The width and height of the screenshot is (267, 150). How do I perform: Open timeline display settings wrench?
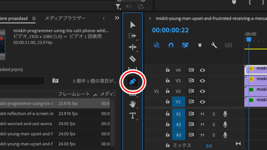tap(214, 45)
